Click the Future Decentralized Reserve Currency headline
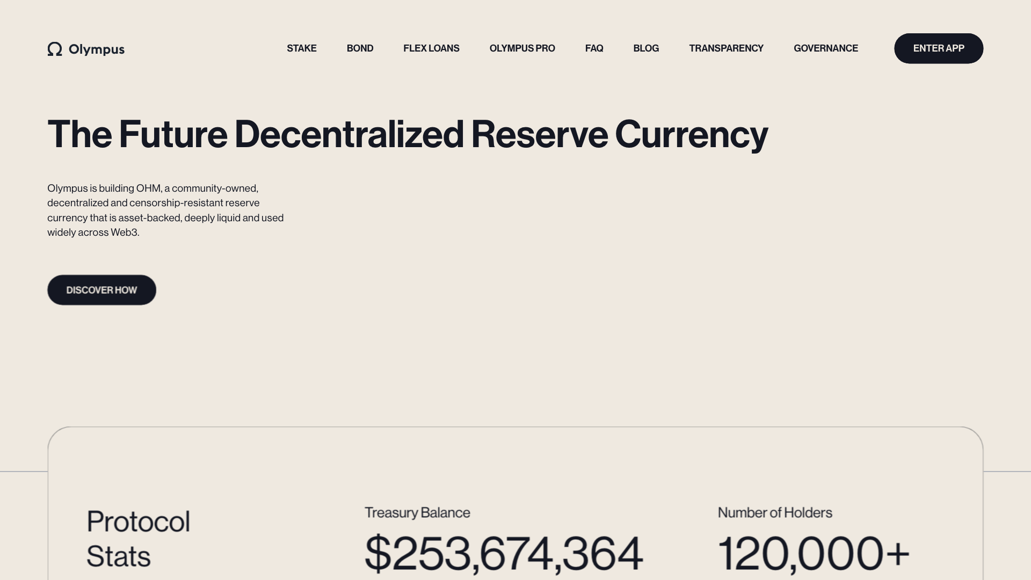This screenshot has width=1031, height=580. point(408,134)
